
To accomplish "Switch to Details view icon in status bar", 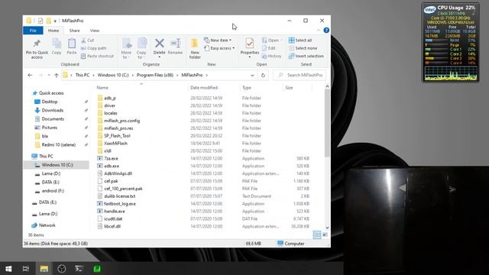I will point(317,235).
